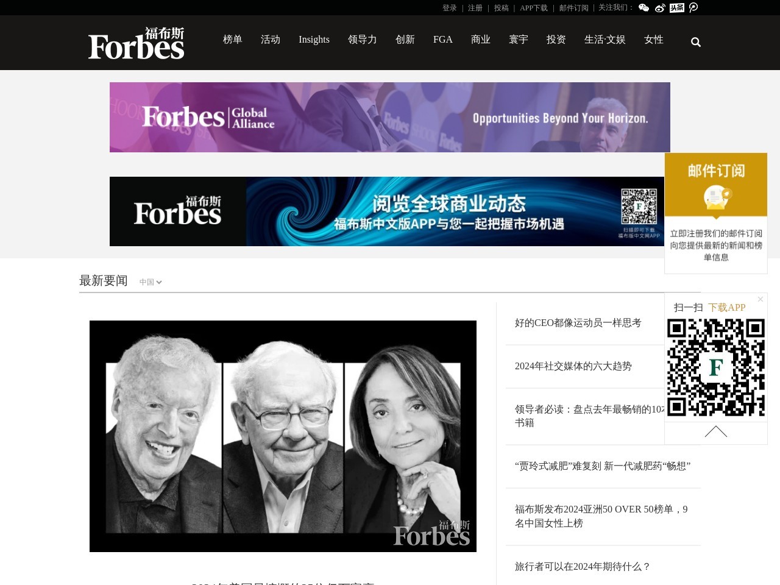Click the Forbes Global Alliance banner

[390, 118]
